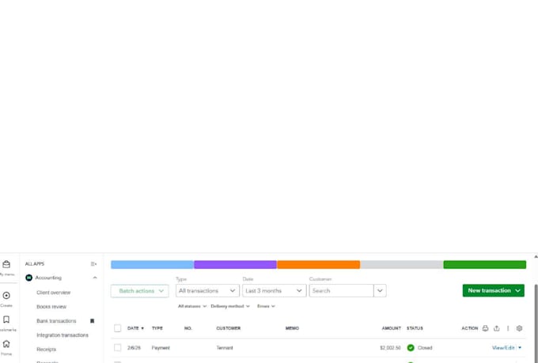Open Integration transactions in sidebar
The width and height of the screenshot is (538, 363).
(63, 335)
